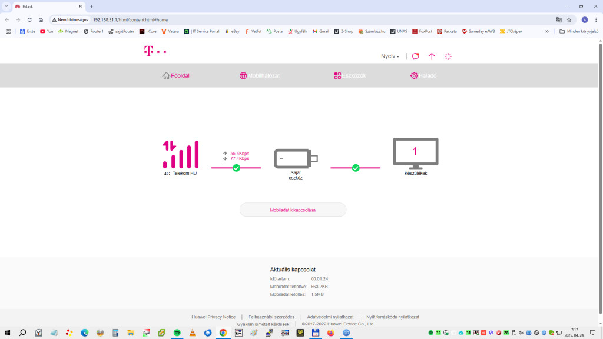This screenshot has width=603, height=339.
Task: Bookmark this page with the star icon
Action: (569, 19)
